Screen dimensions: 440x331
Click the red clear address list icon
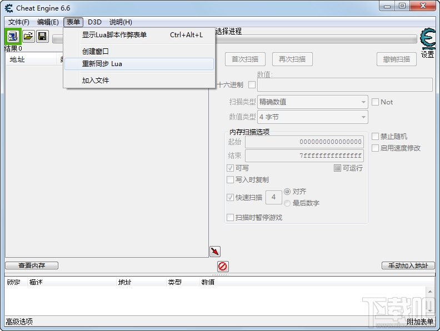223,266
